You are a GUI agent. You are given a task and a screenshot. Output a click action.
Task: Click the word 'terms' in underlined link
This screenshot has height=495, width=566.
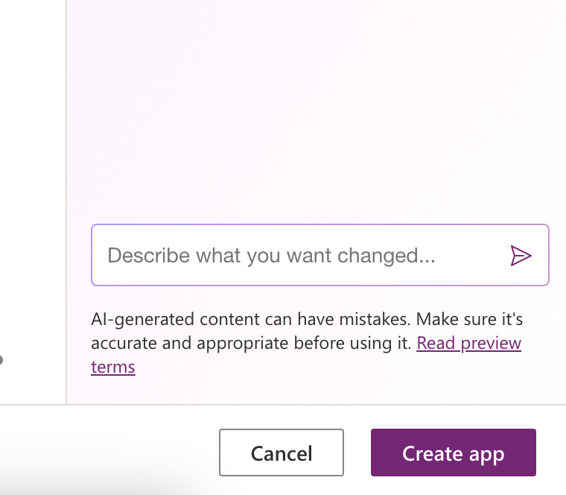click(113, 367)
